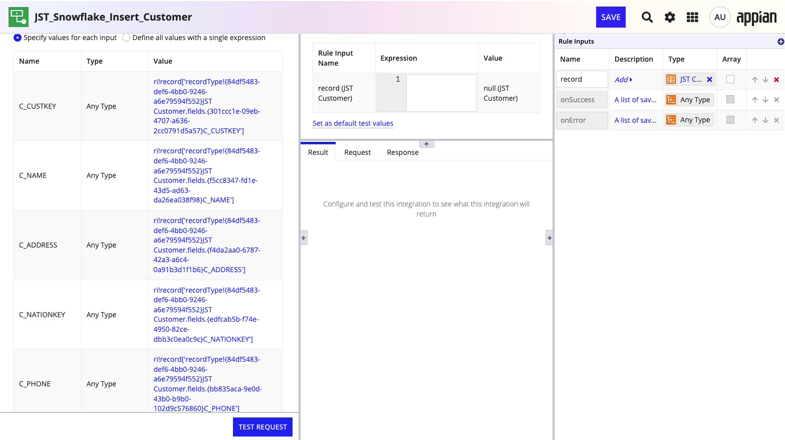Switch to the Result tab
Screen dimensions: 785x440
[318, 152]
